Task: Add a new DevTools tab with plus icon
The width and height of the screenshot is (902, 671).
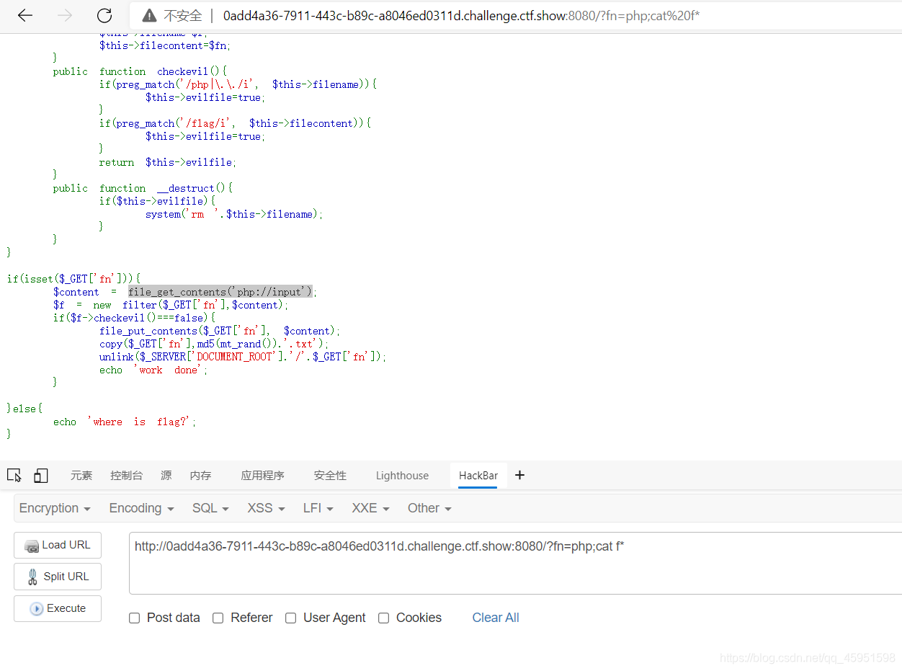Action: (x=519, y=475)
